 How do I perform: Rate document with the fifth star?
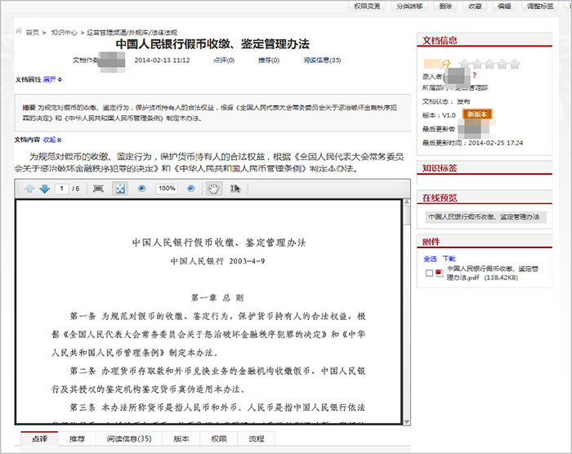pyautogui.click(x=514, y=65)
